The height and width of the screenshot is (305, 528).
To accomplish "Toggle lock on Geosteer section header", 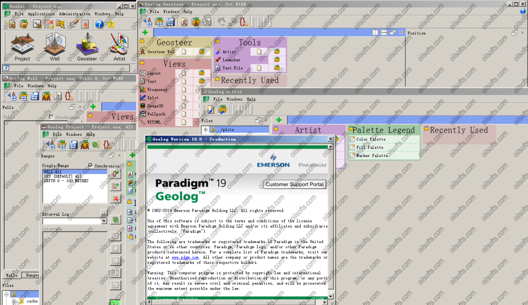I will [x=142, y=41].
